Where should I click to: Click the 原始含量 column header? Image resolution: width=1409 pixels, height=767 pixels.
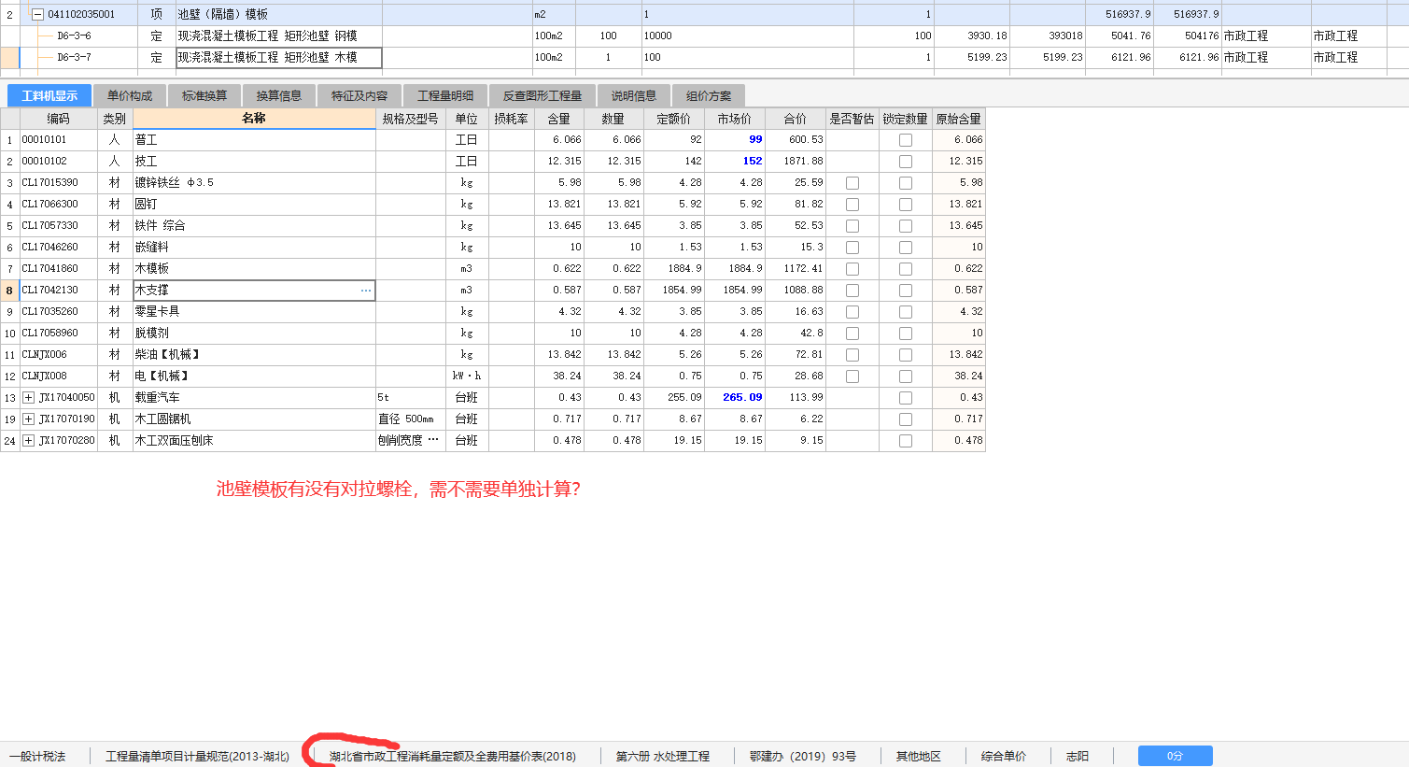pos(959,119)
